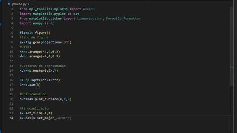Click the vertical scrollbar thumb in editor
Viewport: 237px width, 133px height.
(232, 47)
